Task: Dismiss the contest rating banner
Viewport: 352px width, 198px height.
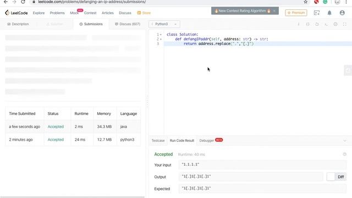Action: (x=274, y=11)
